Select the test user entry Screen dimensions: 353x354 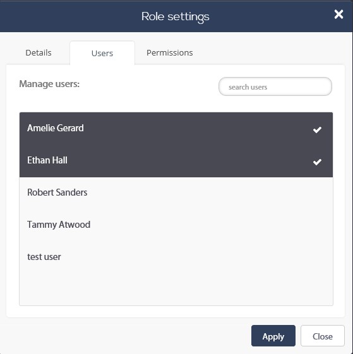(x=176, y=257)
